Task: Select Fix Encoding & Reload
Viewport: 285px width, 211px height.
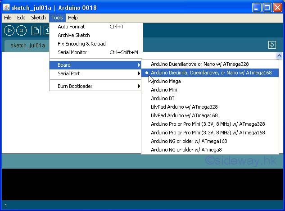Action: tap(96, 44)
